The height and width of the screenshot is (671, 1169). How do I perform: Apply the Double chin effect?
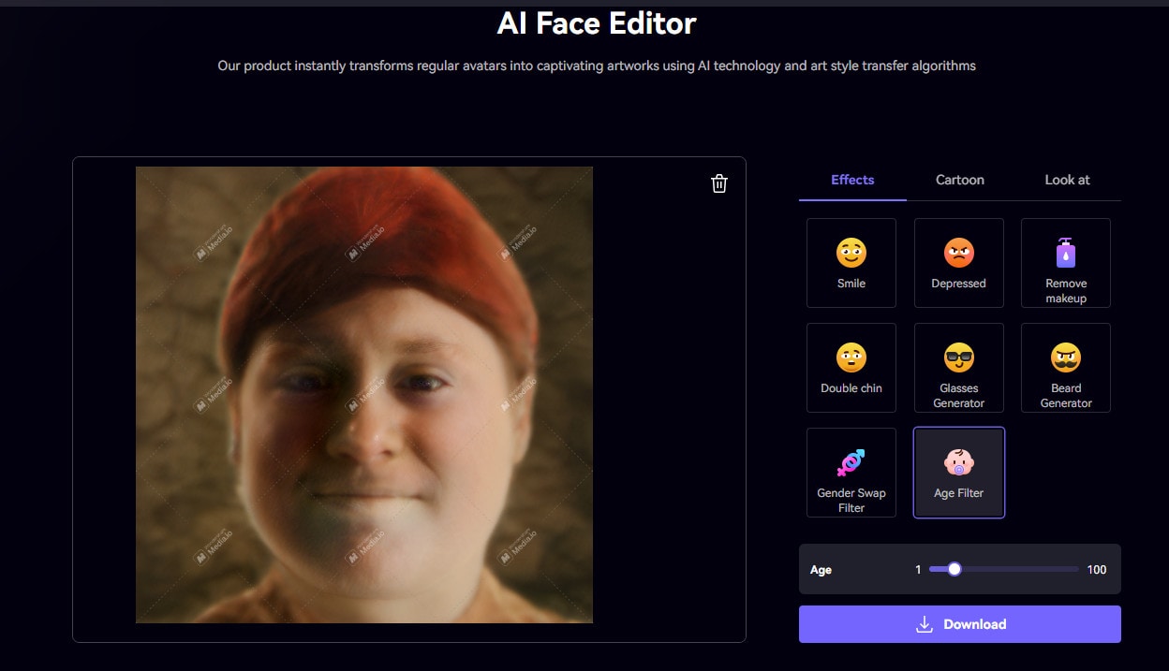(851, 368)
